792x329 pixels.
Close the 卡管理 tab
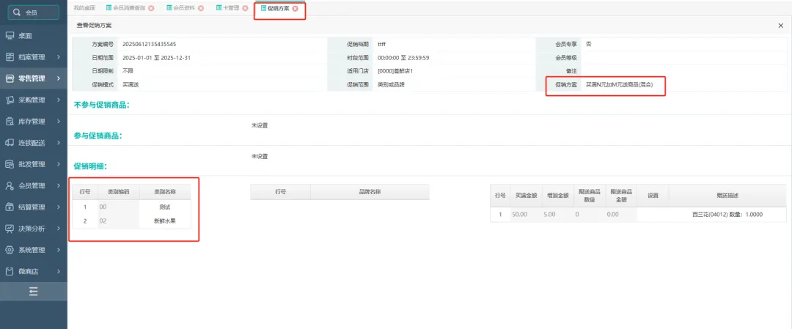click(x=245, y=8)
